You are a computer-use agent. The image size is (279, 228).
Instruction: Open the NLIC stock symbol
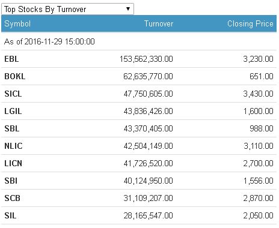pos(13,146)
